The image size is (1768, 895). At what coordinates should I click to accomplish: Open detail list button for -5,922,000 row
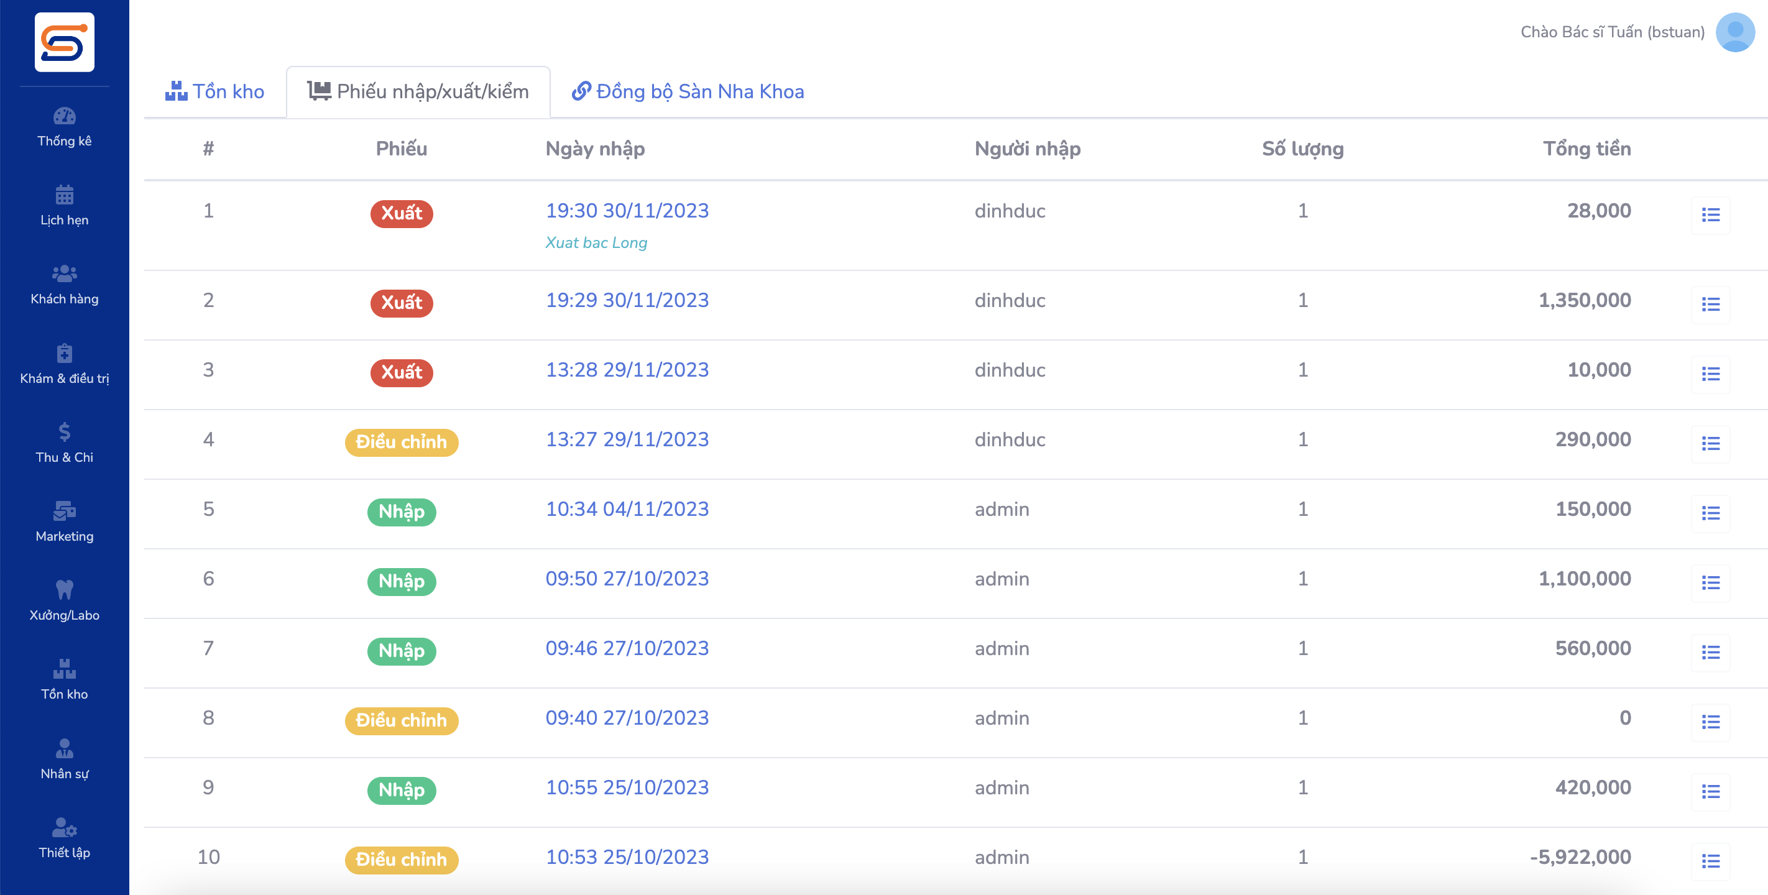tap(1710, 861)
